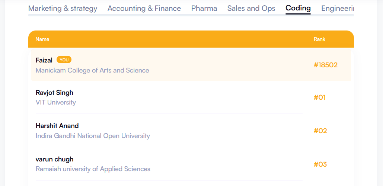Click the active Coding tab
383x186 pixels.
click(x=298, y=8)
